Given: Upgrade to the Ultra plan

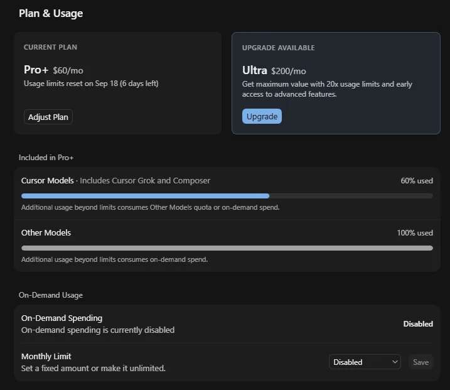Looking at the screenshot, I should [262, 116].
